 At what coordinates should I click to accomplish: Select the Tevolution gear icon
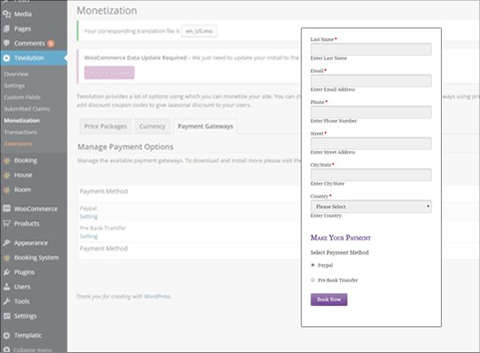7,58
